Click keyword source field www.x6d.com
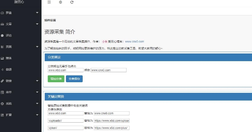Image resolution: width=252 pixels, height=132 pixels. pos(66,113)
